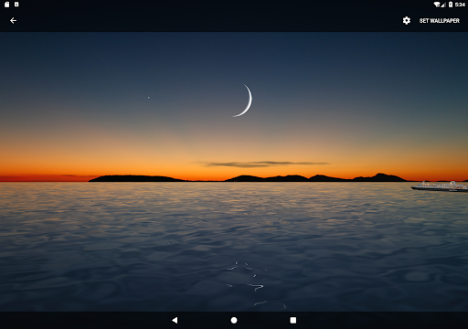Screen dimensions: 468x329
Task: Tap the SET WALLPAPER button
Action: pos(439,21)
